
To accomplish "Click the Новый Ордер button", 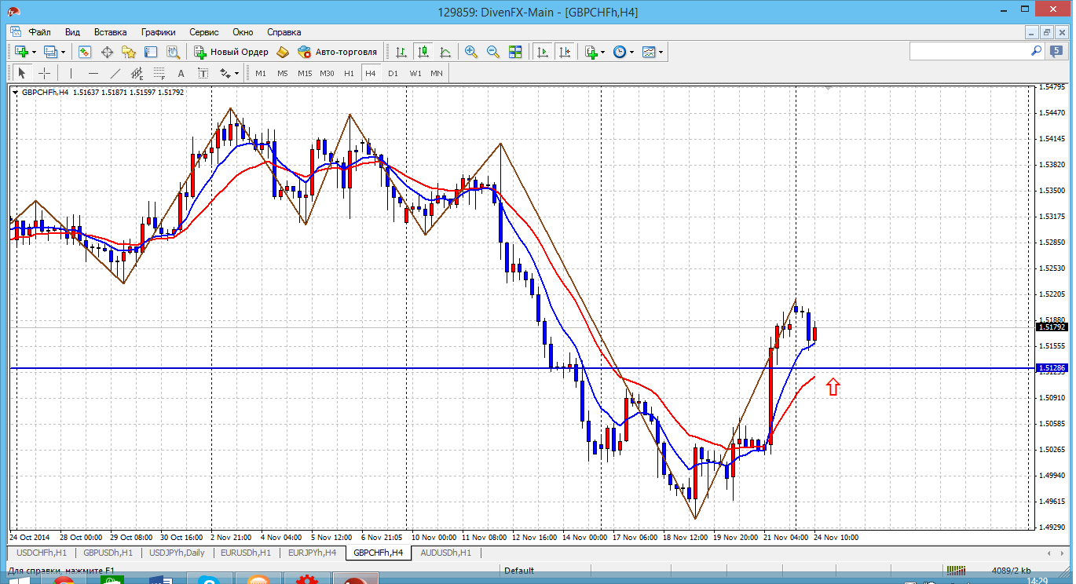I will [x=232, y=52].
